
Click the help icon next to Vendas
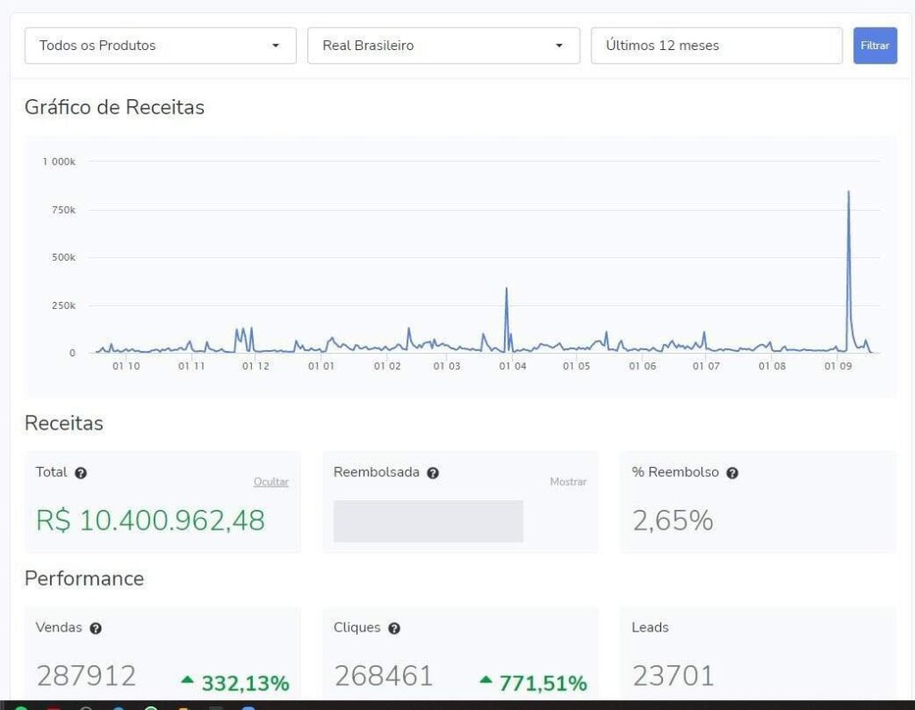(x=96, y=629)
